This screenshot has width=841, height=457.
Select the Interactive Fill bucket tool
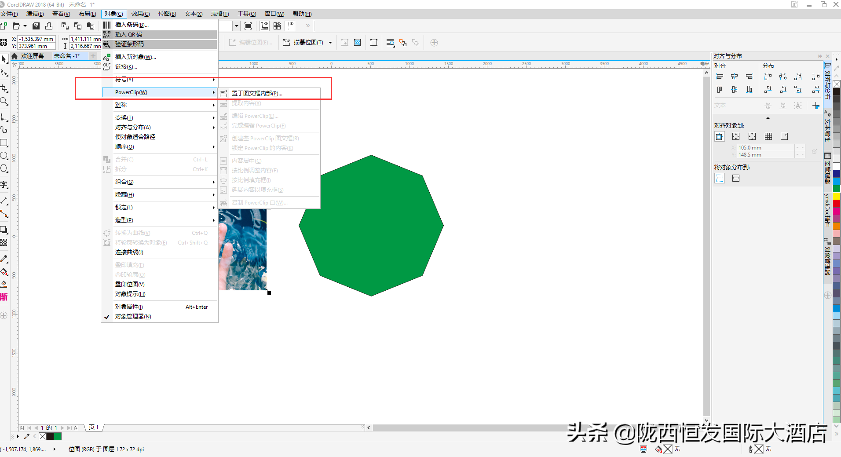(4, 272)
